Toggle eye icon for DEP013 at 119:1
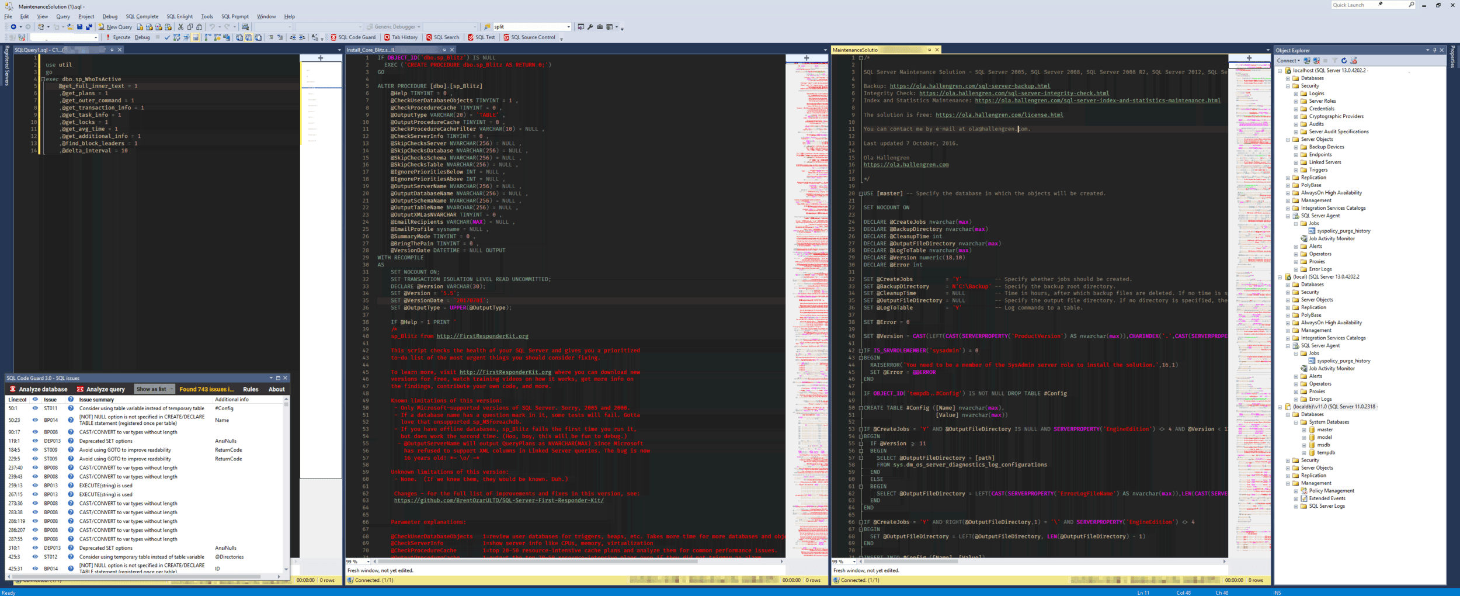 point(35,441)
